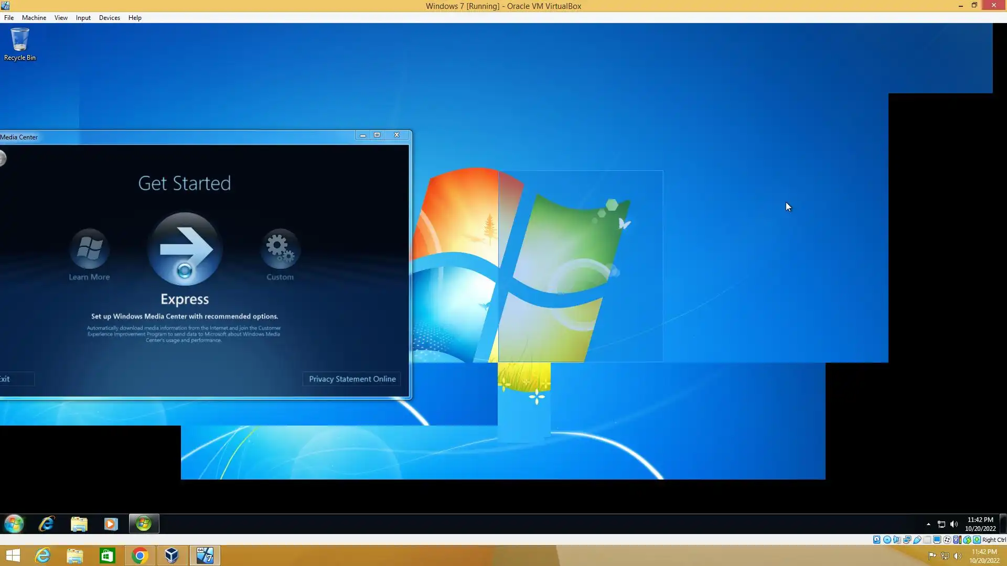Viewport: 1007px width, 566px height.
Task: Click VirtualBox optical disk status icon
Action: [887, 540]
